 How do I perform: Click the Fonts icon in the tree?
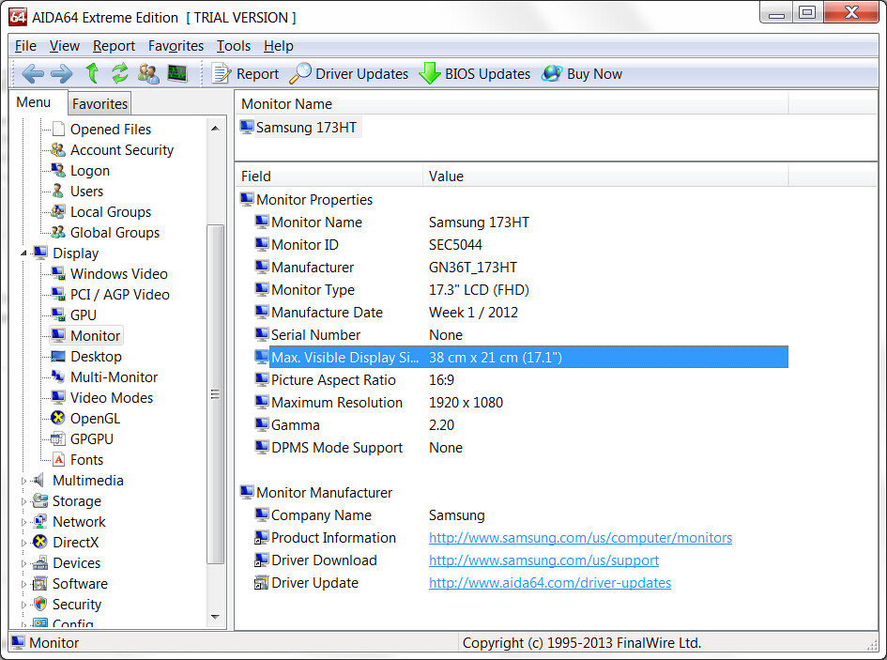coord(58,459)
